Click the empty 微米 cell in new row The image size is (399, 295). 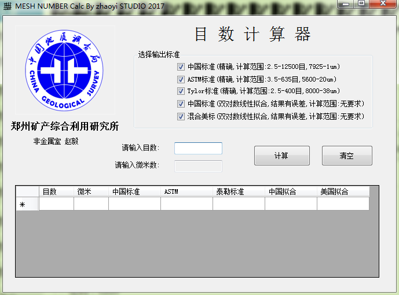91,204
